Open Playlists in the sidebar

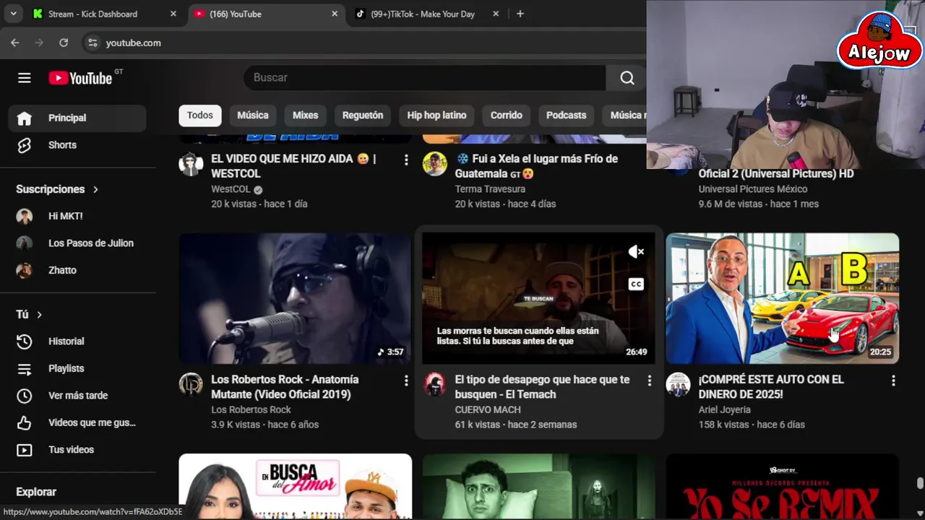pos(77,368)
